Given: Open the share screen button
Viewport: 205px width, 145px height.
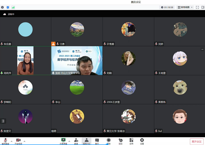Looking at the screenshot, I should coord(63,141).
